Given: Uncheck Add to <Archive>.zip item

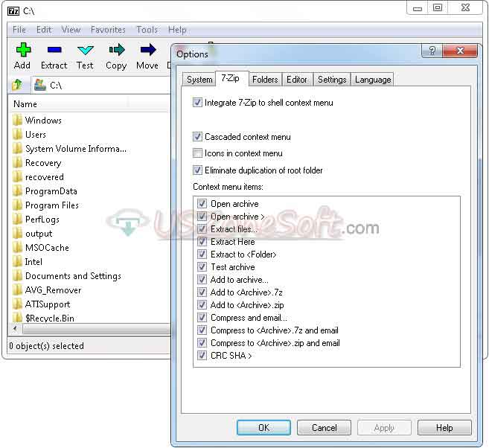Looking at the screenshot, I should (202, 305).
